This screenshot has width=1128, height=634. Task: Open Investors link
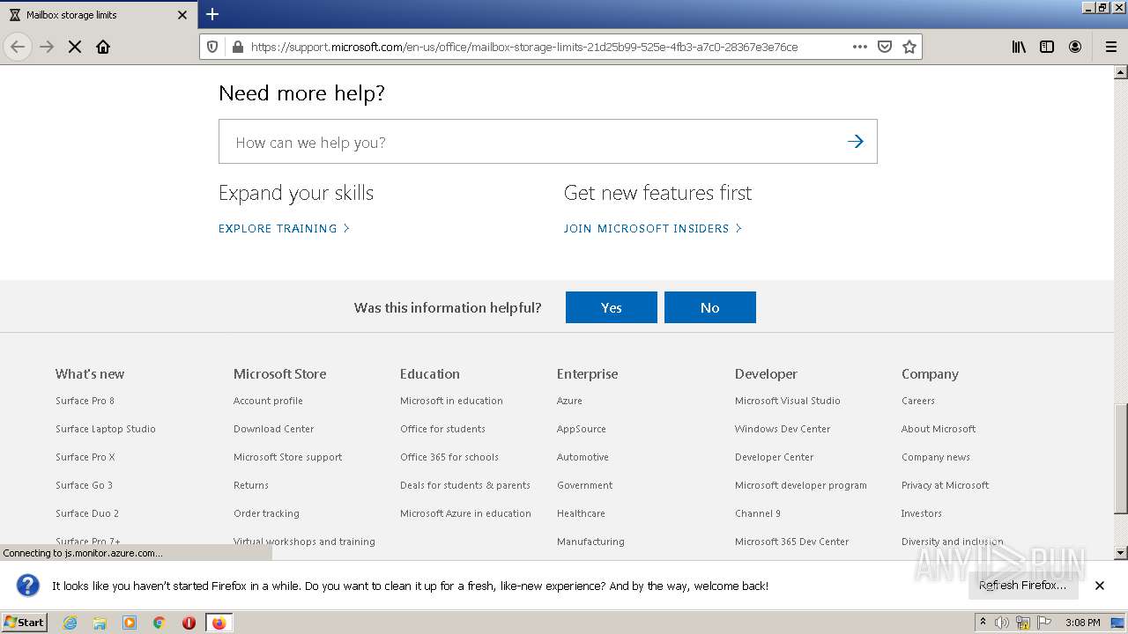922,513
